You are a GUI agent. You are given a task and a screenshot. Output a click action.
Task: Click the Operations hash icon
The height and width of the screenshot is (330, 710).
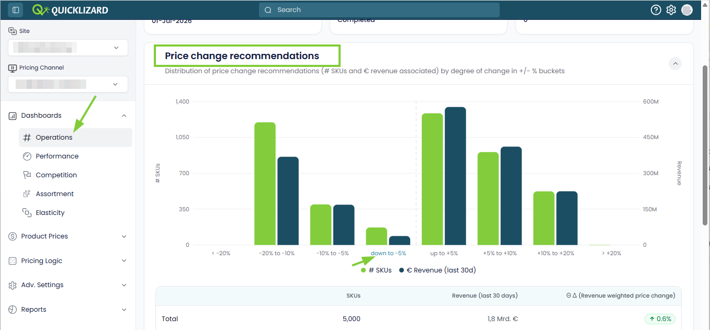(x=27, y=138)
